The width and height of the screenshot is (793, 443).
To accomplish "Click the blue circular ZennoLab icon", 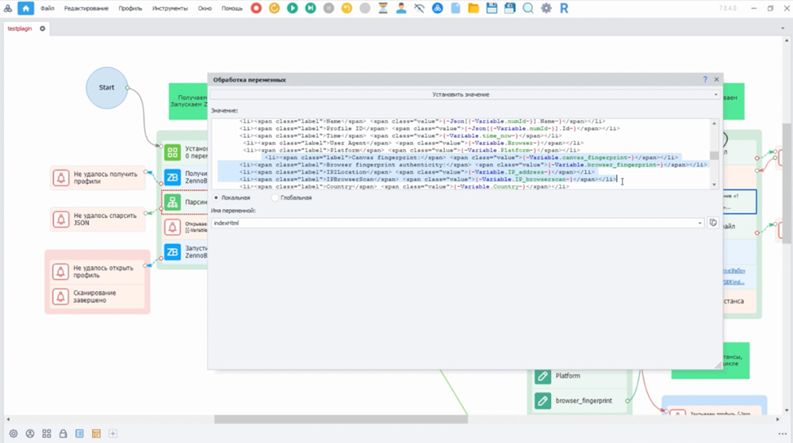I will pyautogui.click(x=438, y=8).
